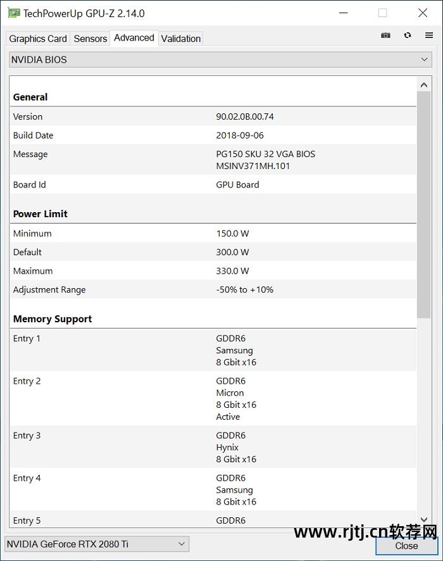443x561 pixels.
Task: Click the Samsung text in Entry 1
Action: [235, 351]
